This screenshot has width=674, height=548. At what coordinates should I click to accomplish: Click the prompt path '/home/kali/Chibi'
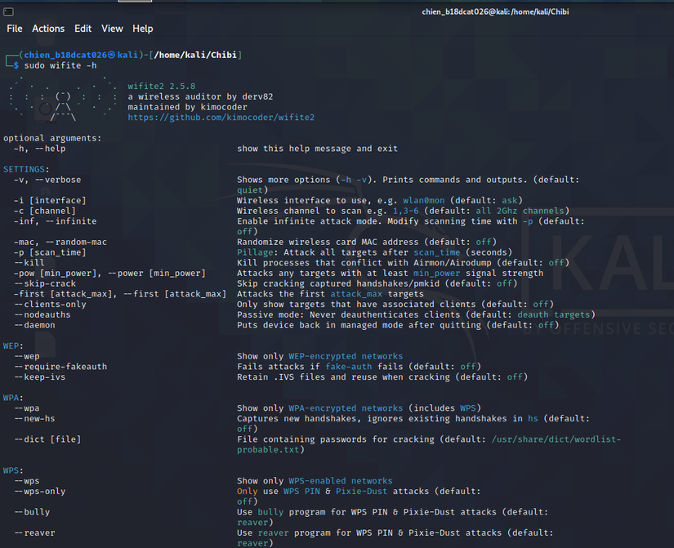pyautogui.click(x=195, y=55)
